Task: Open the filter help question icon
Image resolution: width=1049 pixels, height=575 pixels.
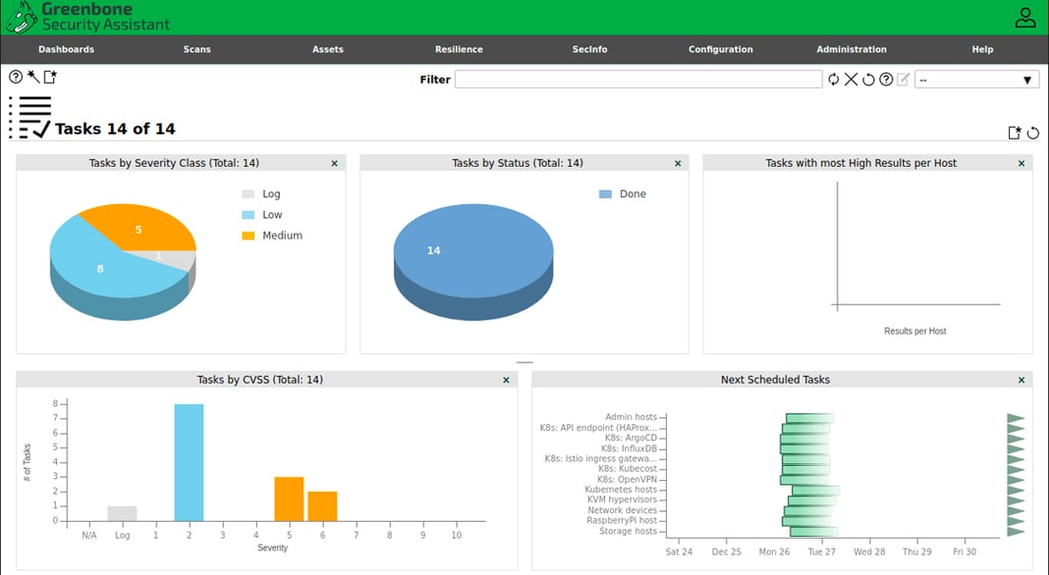Action: click(x=886, y=79)
